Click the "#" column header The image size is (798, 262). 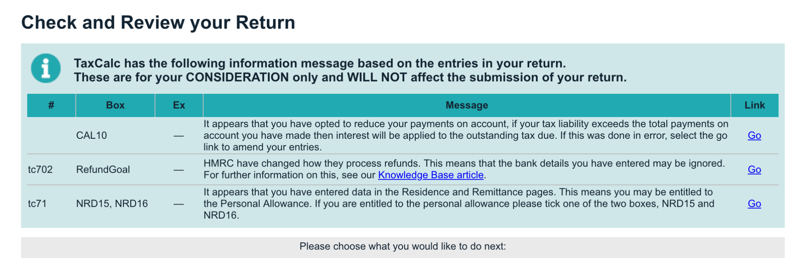click(51, 105)
